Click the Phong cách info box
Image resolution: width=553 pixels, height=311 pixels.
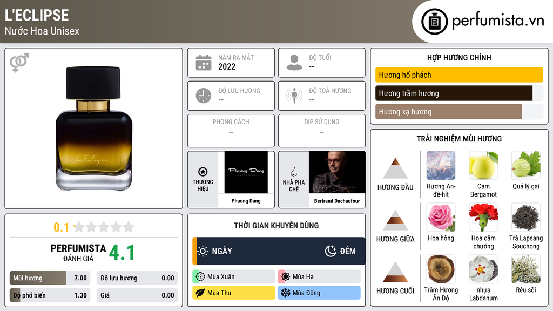point(231,131)
